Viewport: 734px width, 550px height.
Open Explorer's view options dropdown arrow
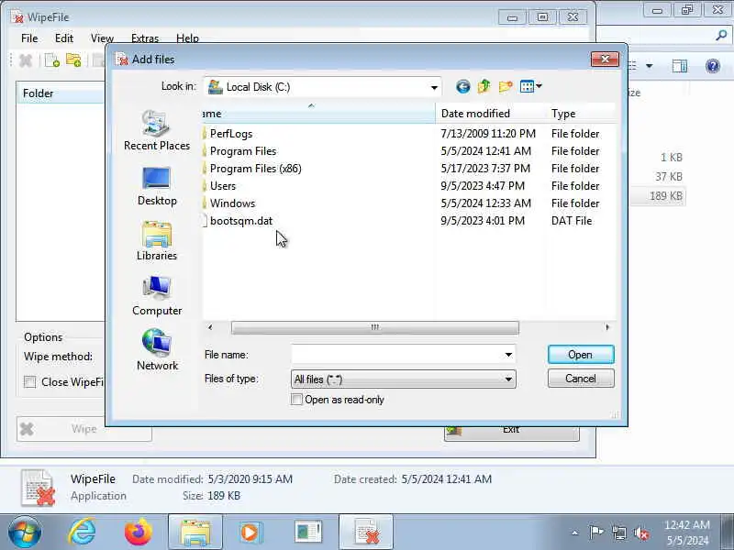tap(650, 66)
